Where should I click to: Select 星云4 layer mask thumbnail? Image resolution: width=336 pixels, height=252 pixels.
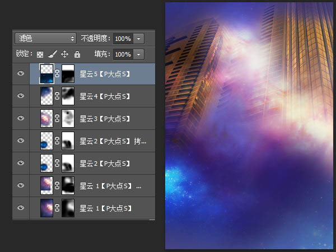click(x=68, y=96)
